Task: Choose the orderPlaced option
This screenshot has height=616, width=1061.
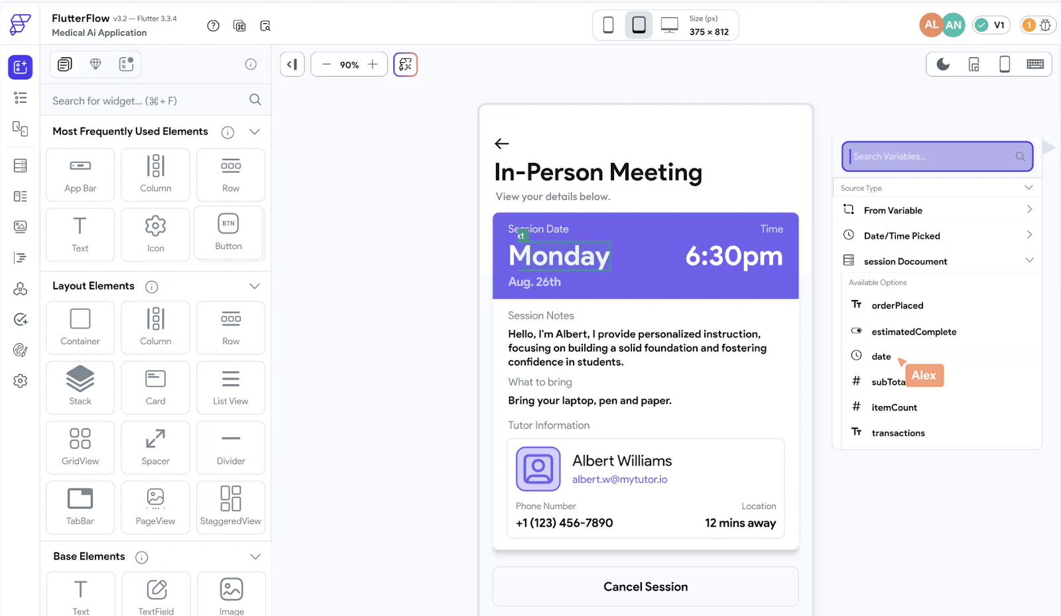Action: coord(897,305)
